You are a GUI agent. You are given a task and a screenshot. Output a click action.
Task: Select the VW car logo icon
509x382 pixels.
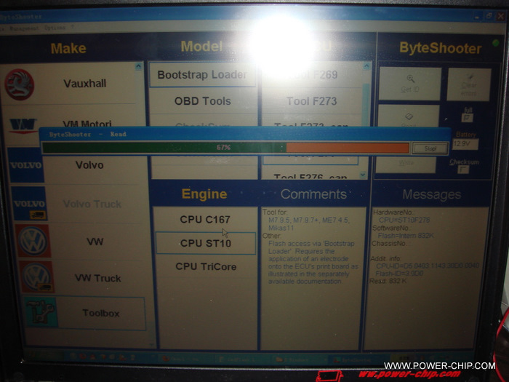(x=33, y=241)
